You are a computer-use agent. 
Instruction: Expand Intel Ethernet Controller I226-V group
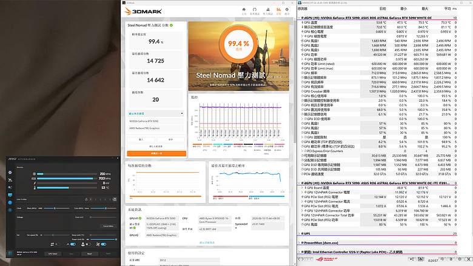299,252
